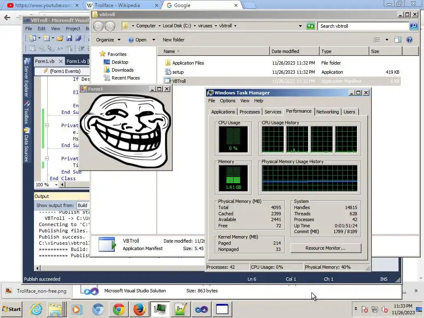Click the search magnifier icon in Explorer
Screen dimensions: 424x318
coord(414,26)
